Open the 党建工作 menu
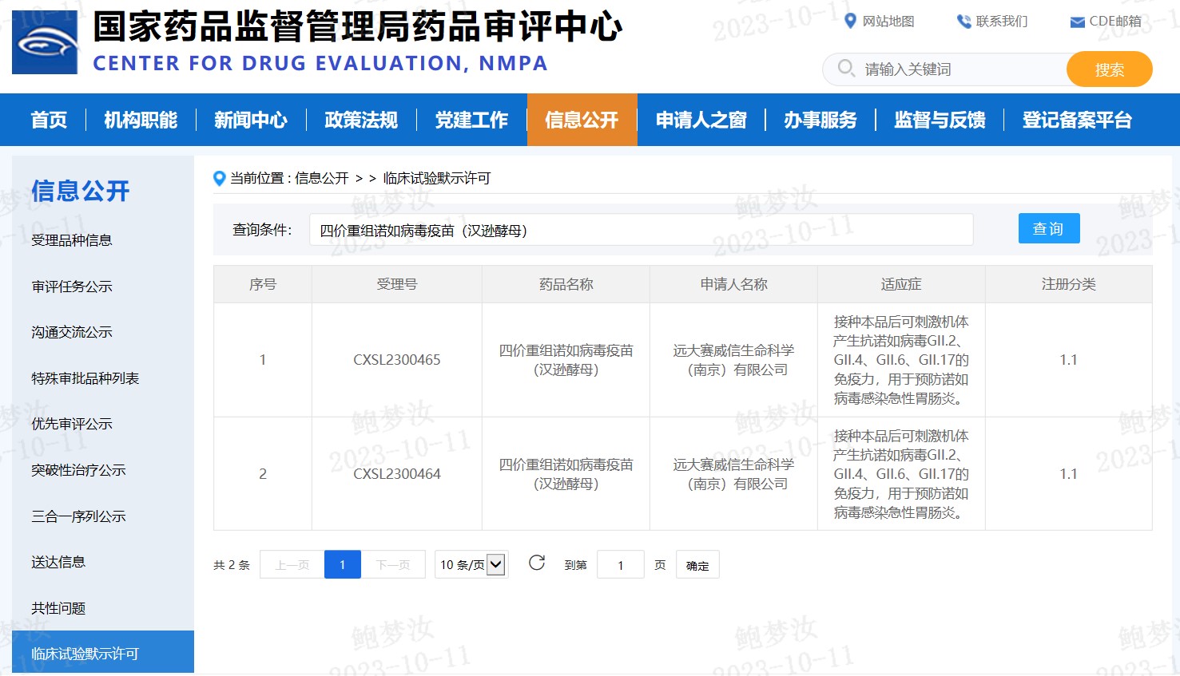The image size is (1180, 676). coord(471,120)
